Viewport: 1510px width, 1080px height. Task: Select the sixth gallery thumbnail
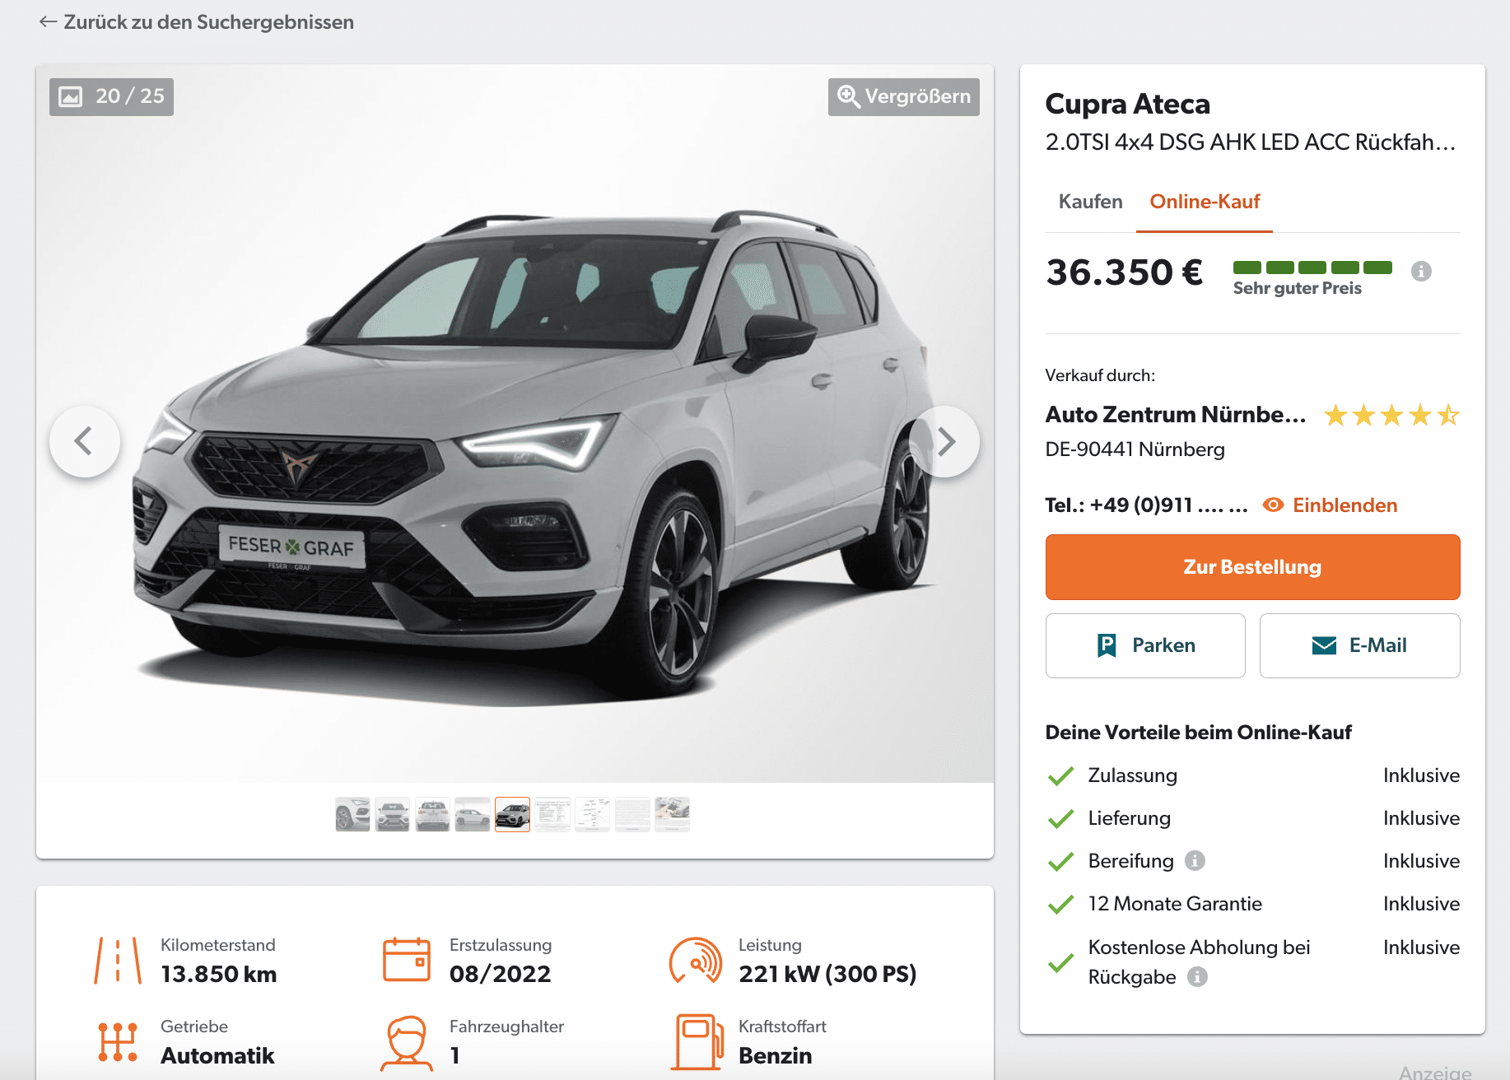pos(552,814)
